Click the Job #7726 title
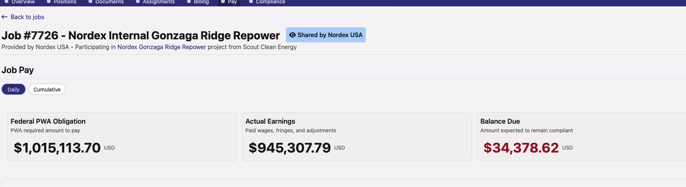The image size is (686, 187). (141, 35)
